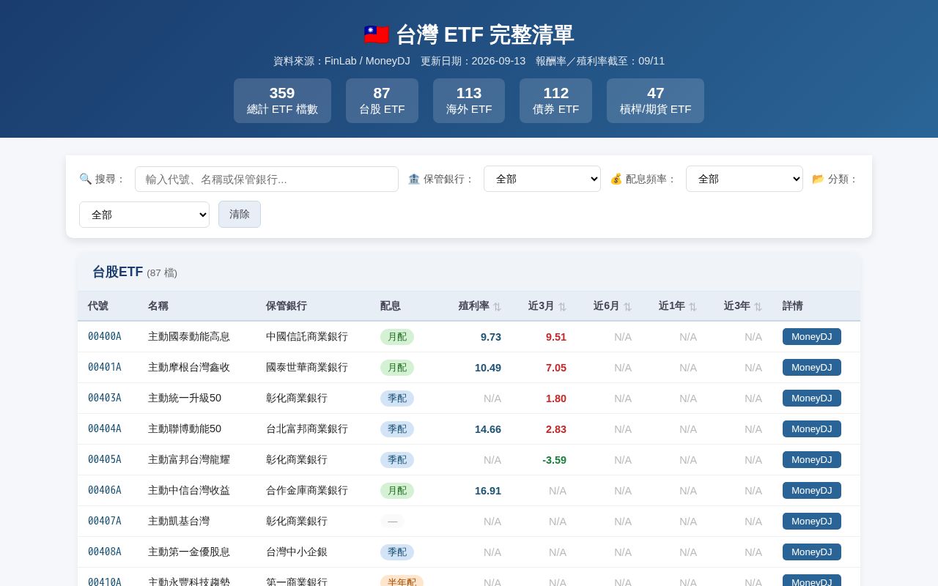Viewport: 938px width, 586px height.
Task: Sort by 近3月 column arrows icon
Action: coord(562,306)
